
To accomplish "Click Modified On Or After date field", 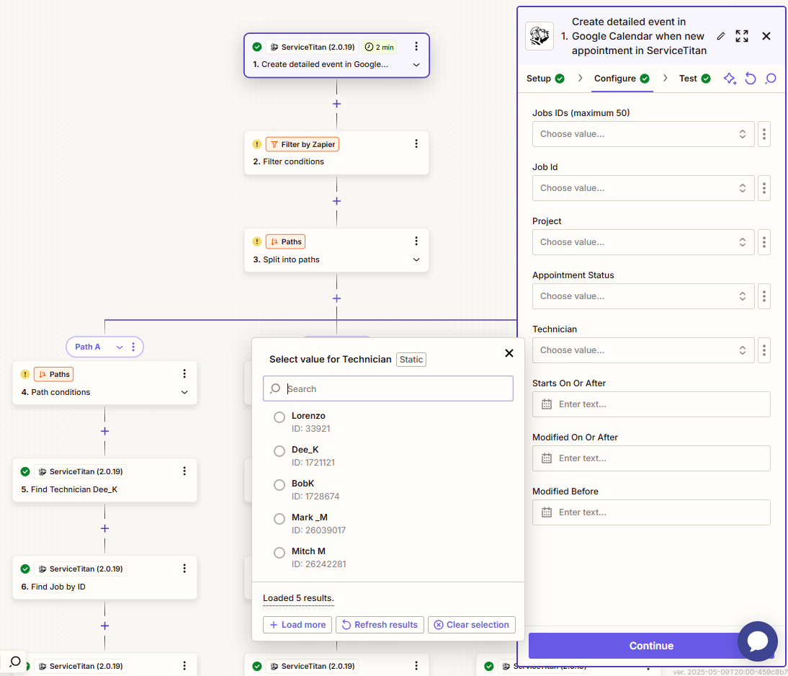I will click(x=651, y=458).
